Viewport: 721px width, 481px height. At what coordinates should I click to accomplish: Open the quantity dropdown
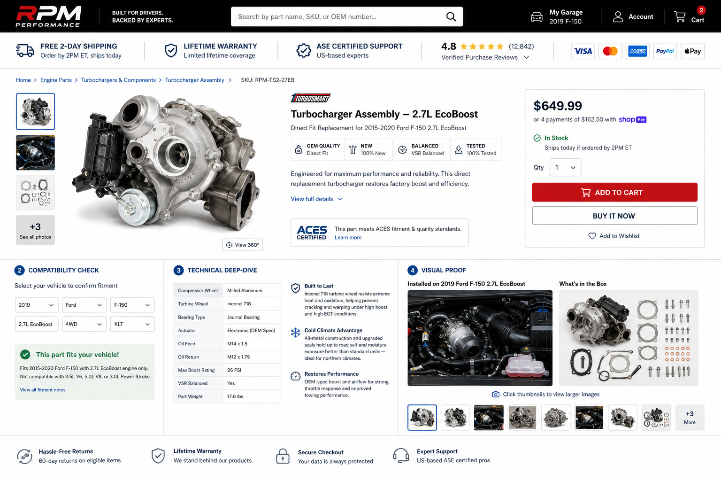point(565,167)
